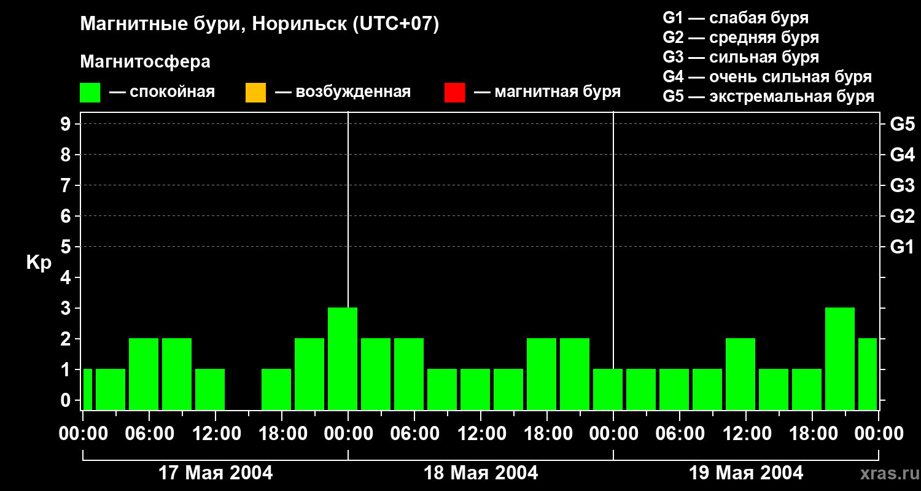Click the '00:00' label at the chart's start
The width and height of the screenshot is (921, 491).
click(83, 434)
